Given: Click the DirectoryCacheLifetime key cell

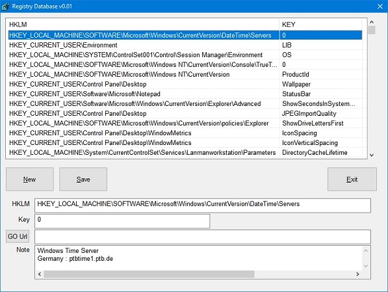Looking at the screenshot, I should tap(320, 153).
